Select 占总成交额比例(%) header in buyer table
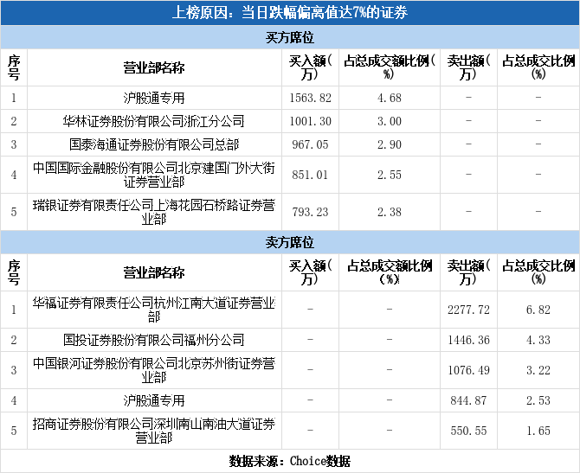The image size is (580, 473). click(x=390, y=67)
